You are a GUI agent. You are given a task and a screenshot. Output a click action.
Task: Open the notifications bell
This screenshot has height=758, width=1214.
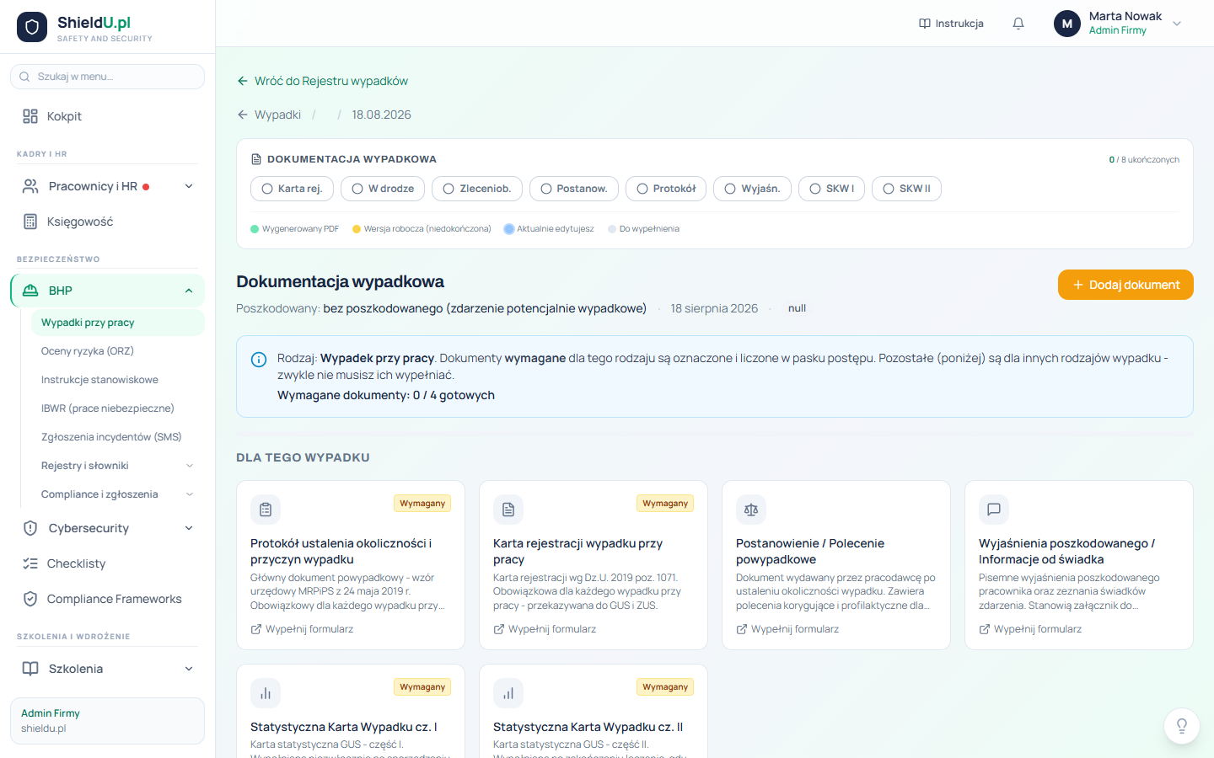pos(1018,24)
